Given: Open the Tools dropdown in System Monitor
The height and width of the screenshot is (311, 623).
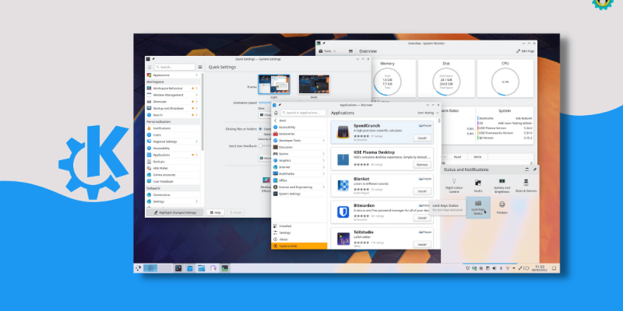Looking at the screenshot, I should pyautogui.click(x=327, y=51).
